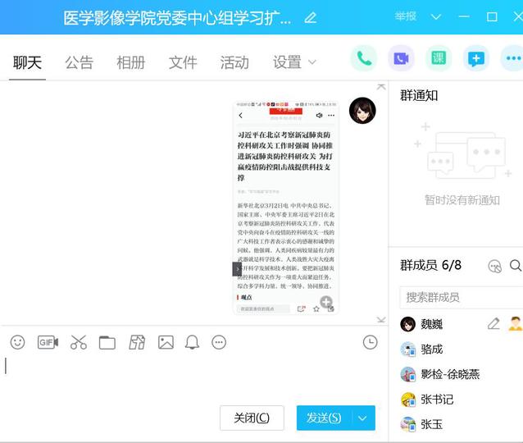The height and width of the screenshot is (443, 523).
Task: Click the 发送(S) button
Action: pyautogui.click(x=324, y=418)
